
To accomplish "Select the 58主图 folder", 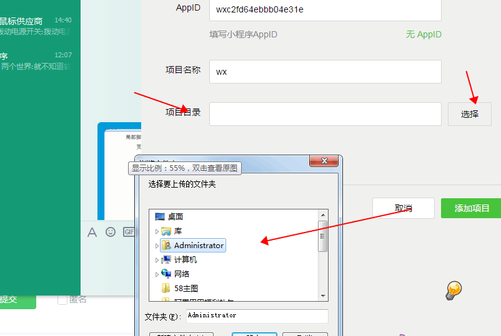I will point(180,288).
